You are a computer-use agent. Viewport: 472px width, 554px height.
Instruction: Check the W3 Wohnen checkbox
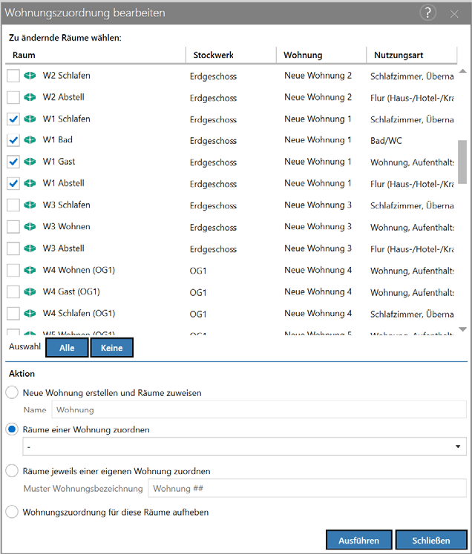point(13,227)
